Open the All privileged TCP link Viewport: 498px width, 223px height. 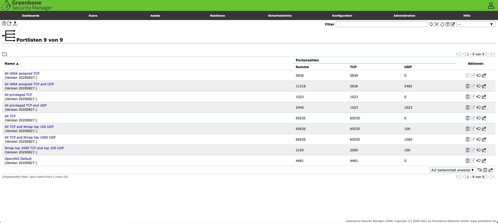(x=18, y=95)
